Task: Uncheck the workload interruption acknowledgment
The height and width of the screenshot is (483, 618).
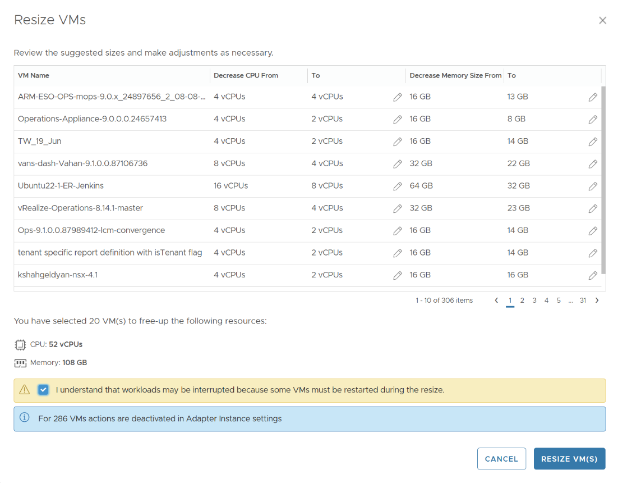Action: click(x=43, y=389)
